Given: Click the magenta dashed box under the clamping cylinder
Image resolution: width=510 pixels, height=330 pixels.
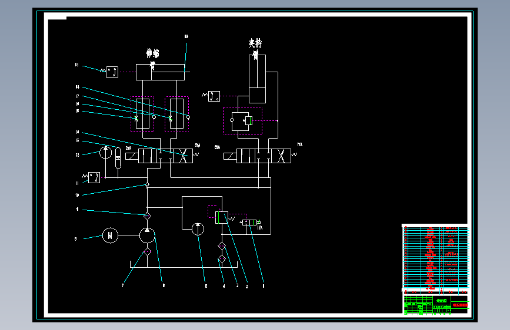Looking at the screenshot, I should (242, 120).
